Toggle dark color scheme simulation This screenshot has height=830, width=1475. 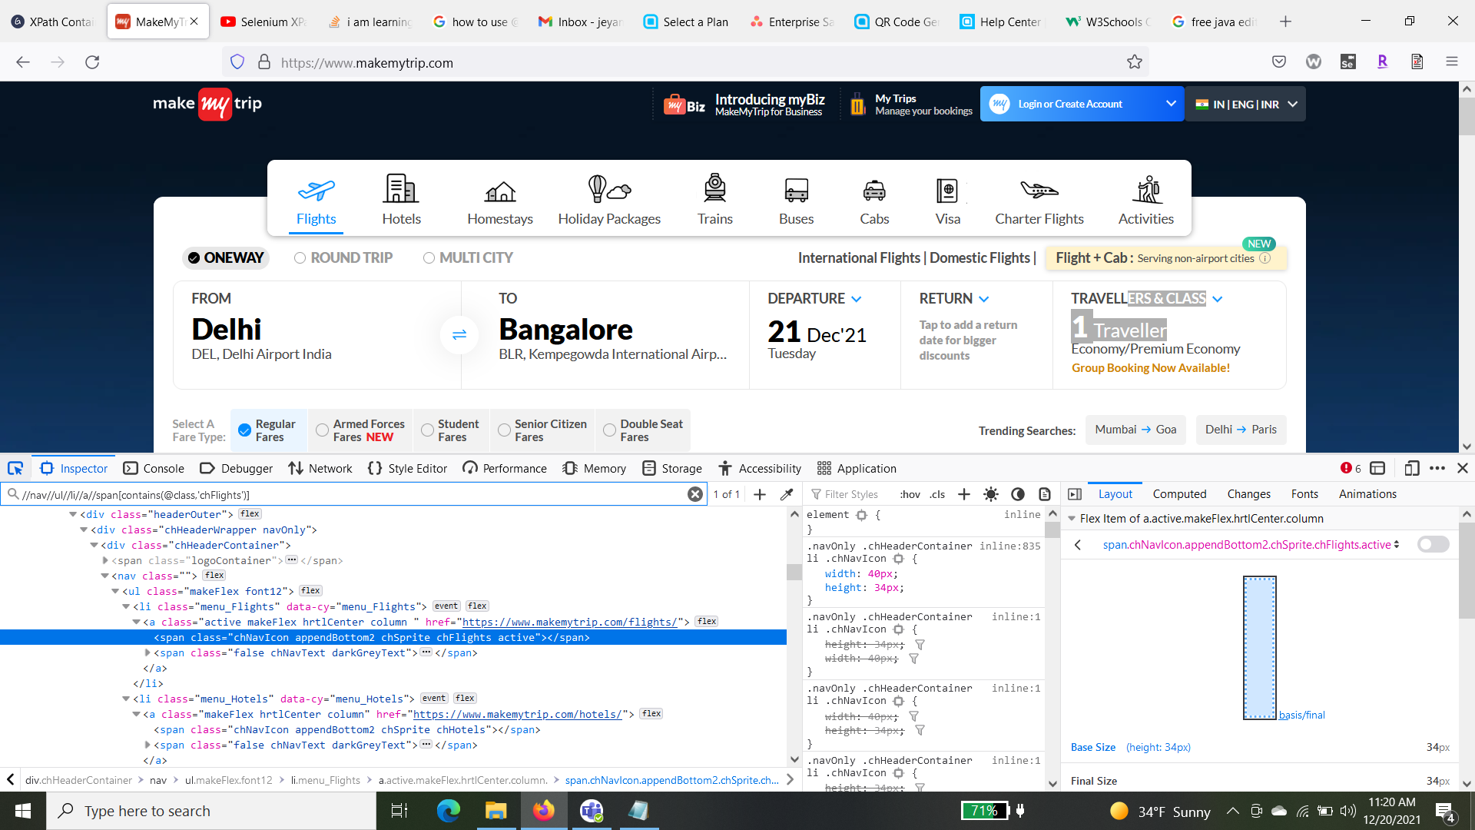(x=1018, y=494)
